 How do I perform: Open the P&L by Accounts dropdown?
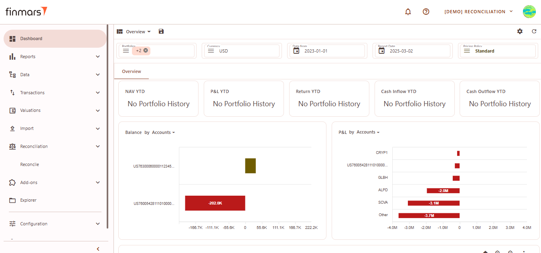point(368,132)
